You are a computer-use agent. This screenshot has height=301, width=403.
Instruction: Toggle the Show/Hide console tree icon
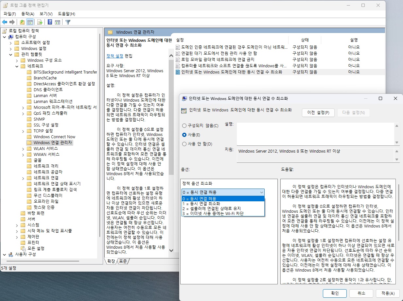point(30,22)
